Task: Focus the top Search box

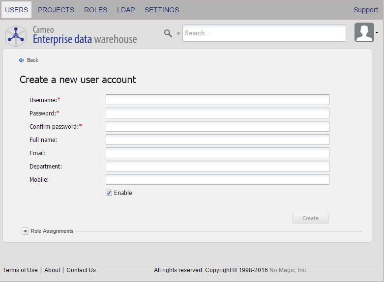Action: click(264, 33)
